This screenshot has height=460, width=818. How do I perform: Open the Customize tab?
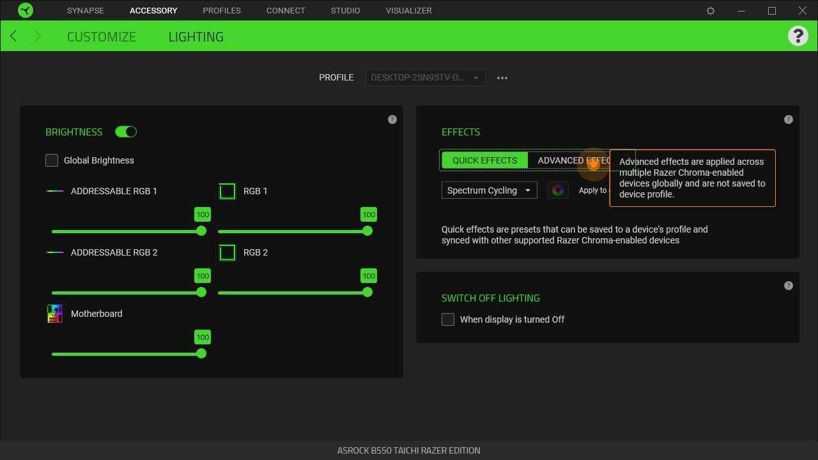(102, 36)
